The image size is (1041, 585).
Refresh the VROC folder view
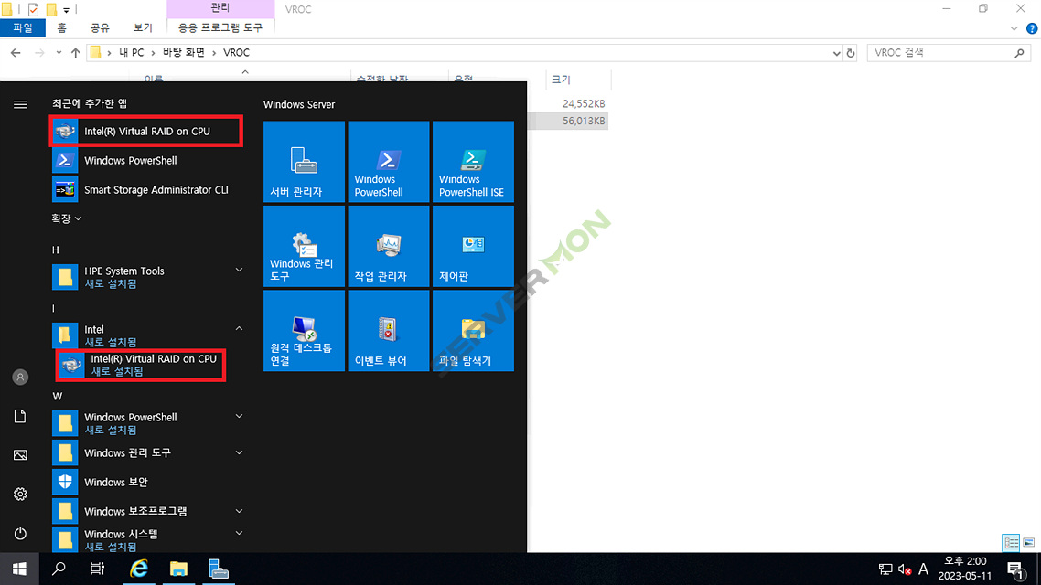click(x=851, y=53)
